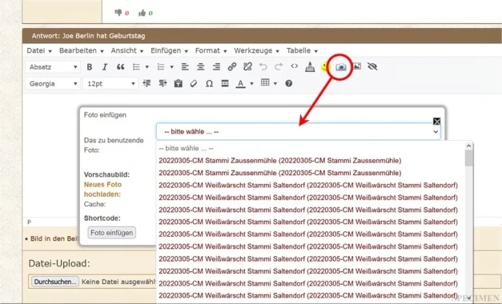502x304 pixels.
Task: Increase indent of paragraph
Action: tap(163, 83)
